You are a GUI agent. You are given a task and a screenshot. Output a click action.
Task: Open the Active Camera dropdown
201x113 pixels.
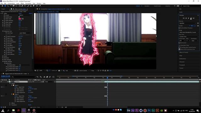(x=84, y=71)
